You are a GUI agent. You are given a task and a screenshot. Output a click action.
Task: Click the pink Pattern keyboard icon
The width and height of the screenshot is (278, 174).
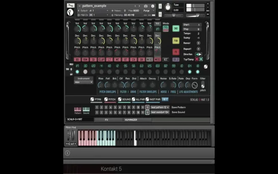click(x=78, y=109)
